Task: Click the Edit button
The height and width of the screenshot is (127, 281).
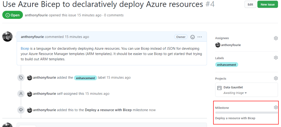Action: (250, 4)
